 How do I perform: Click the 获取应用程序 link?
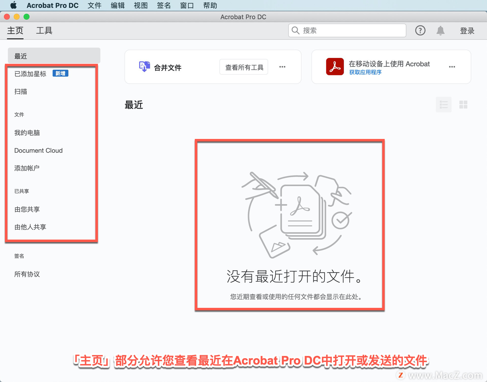365,72
